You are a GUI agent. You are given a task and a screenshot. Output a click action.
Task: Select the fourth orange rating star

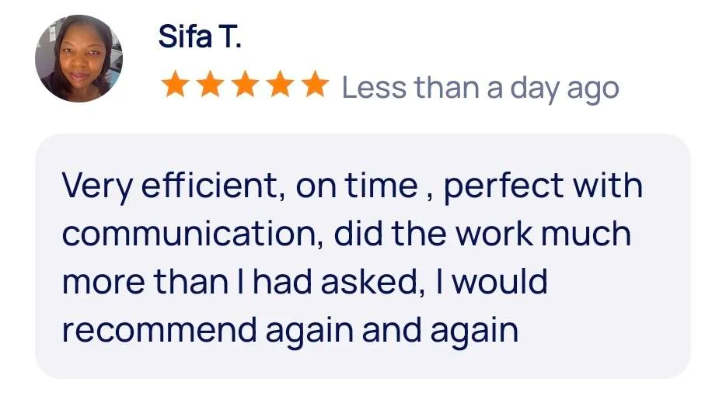coord(279,87)
